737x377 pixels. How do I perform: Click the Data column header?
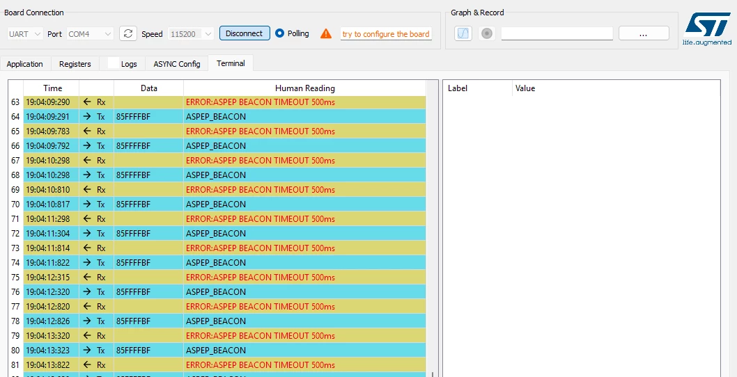tap(148, 88)
